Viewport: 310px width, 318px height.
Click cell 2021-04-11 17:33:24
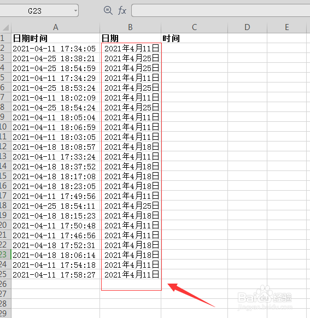pos(56,156)
